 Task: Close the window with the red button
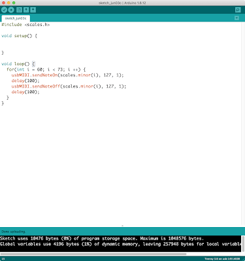[3, 3]
